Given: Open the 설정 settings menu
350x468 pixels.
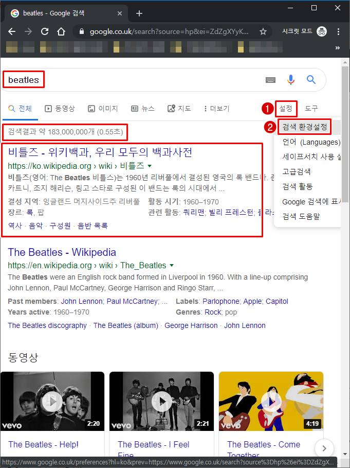Looking at the screenshot, I should (286, 109).
